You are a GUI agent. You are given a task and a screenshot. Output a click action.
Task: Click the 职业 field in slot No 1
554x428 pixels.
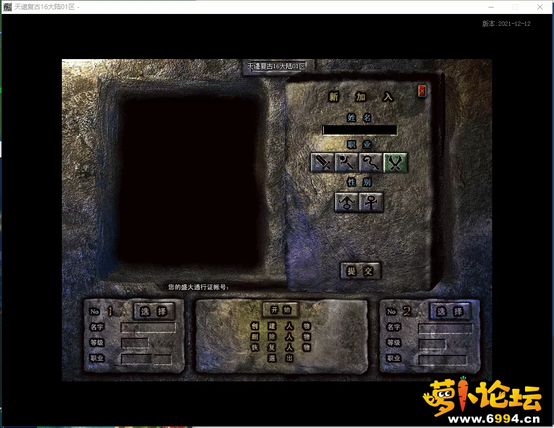[146, 359]
